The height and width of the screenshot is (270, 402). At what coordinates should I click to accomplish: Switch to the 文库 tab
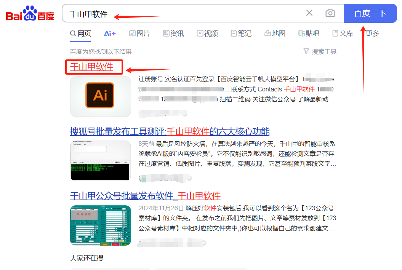pos(343,34)
